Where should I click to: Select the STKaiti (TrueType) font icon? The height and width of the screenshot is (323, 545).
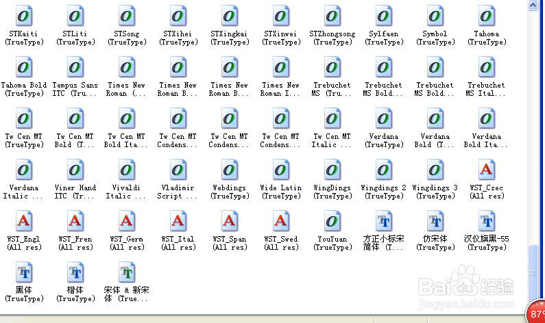pos(23,16)
